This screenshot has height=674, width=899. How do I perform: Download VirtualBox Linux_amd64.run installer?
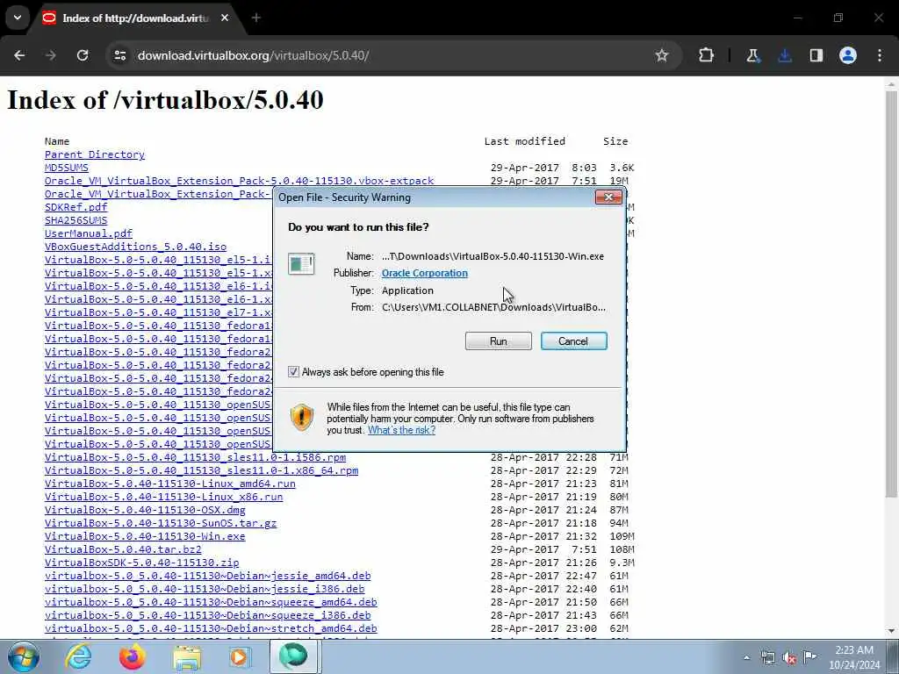tap(170, 484)
